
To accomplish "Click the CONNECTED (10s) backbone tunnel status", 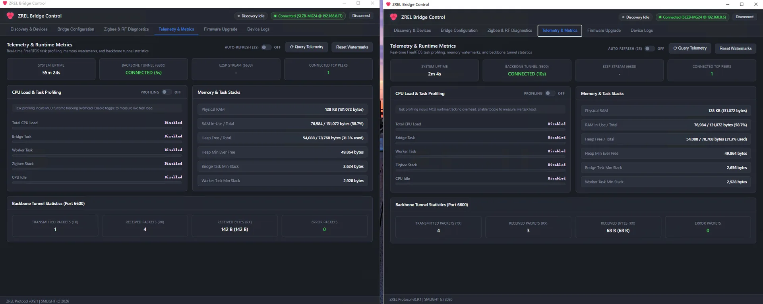I will pos(527,74).
